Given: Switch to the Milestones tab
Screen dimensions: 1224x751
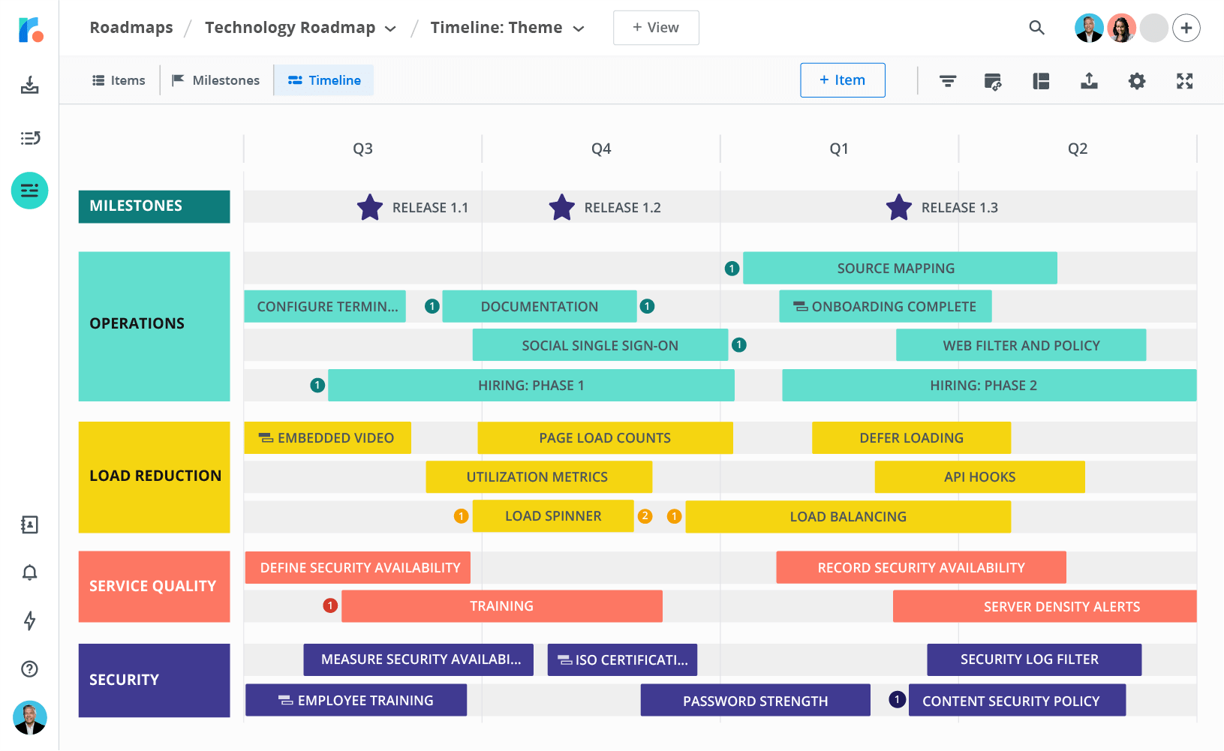Looking at the screenshot, I should pos(216,80).
